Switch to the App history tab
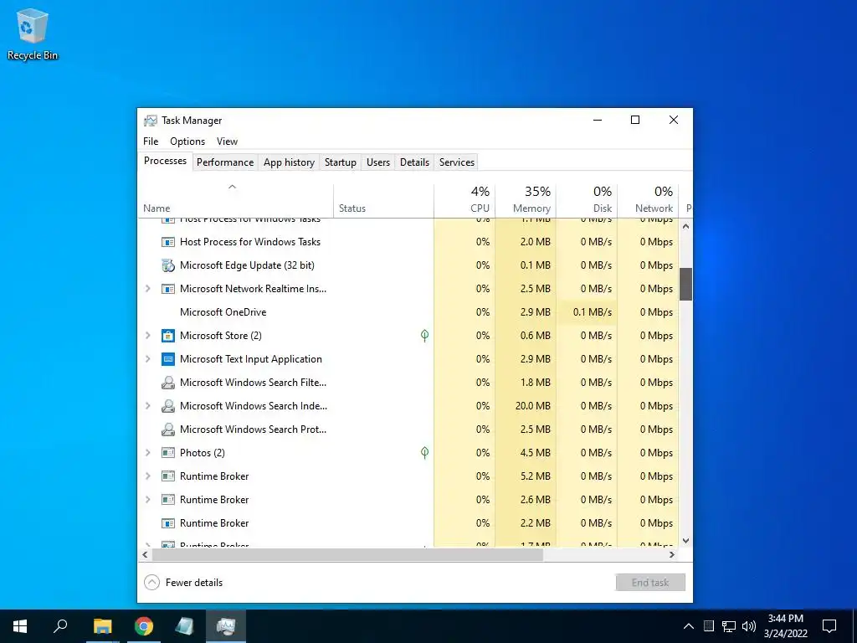This screenshot has height=643, width=857. point(289,162)
